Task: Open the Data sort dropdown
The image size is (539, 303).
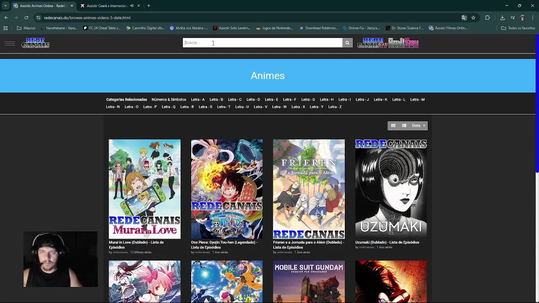Action: point(419,125)
